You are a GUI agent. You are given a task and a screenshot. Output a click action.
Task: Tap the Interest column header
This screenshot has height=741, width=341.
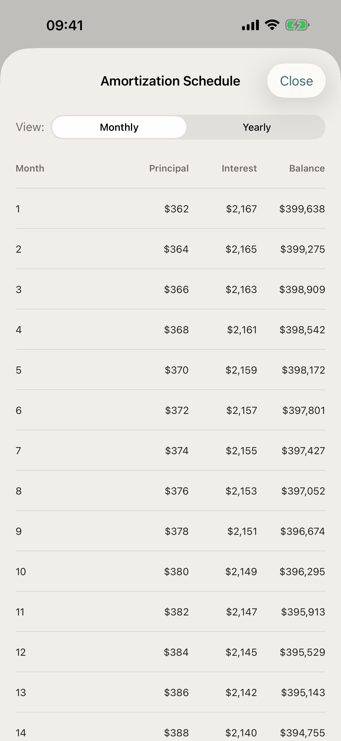239,168
